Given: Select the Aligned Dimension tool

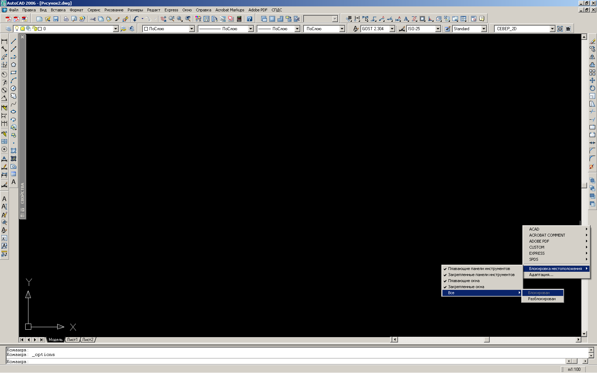Looking at the screenshot, I should click(4, 49).
